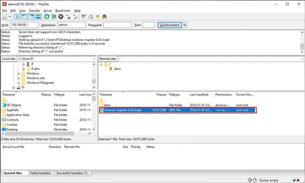This screenshot has width=305, height=183.
Task: Sort the remote list by Permissions column
Action: point(224,94)
